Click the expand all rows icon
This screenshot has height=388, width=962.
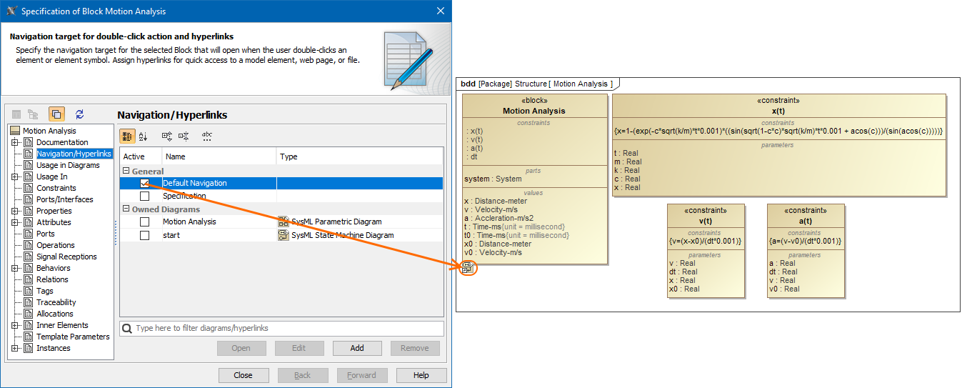167,136
